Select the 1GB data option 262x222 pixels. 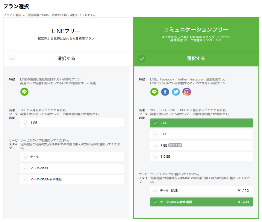click(72, 123)
